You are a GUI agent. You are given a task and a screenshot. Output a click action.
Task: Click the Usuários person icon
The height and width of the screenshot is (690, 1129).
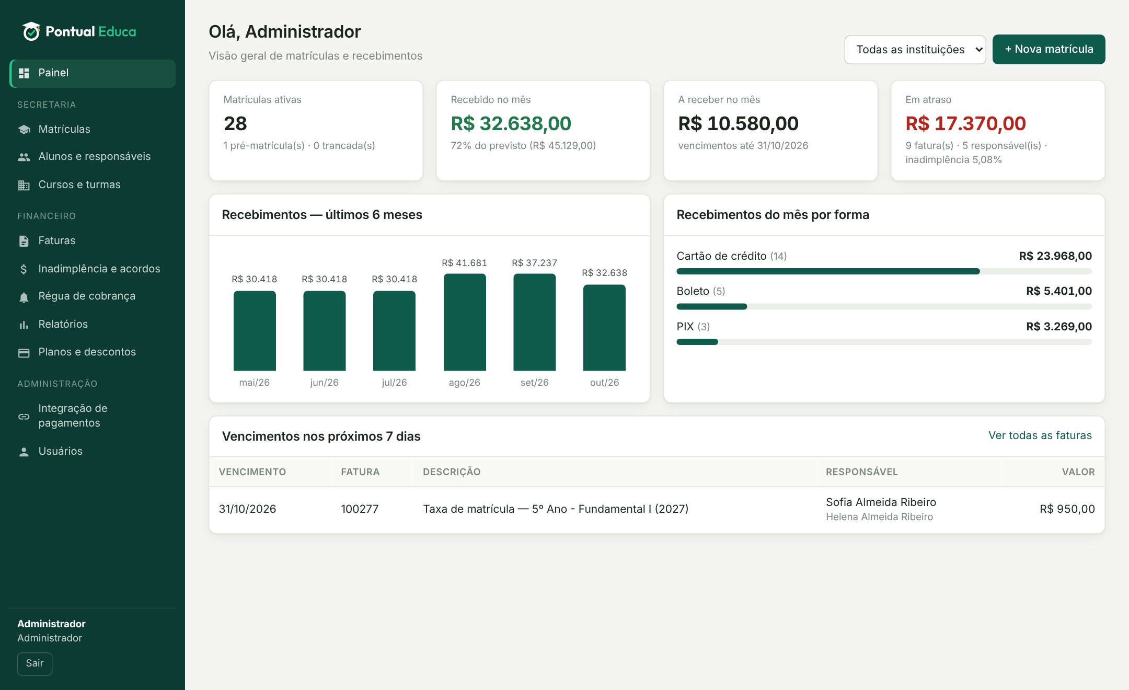point(24,452)
